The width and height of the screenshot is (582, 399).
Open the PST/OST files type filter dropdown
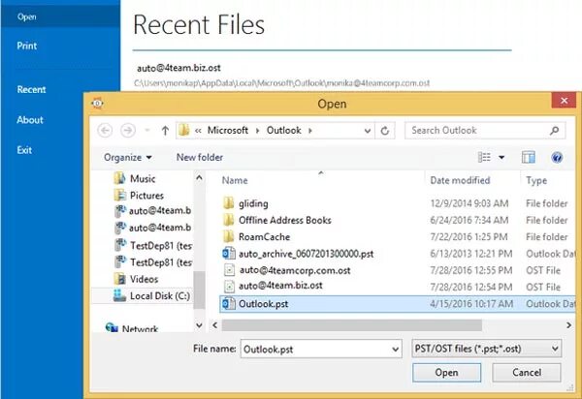point(486,349)
